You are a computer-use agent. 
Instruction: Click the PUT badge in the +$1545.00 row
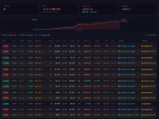[x=6, y=93]
